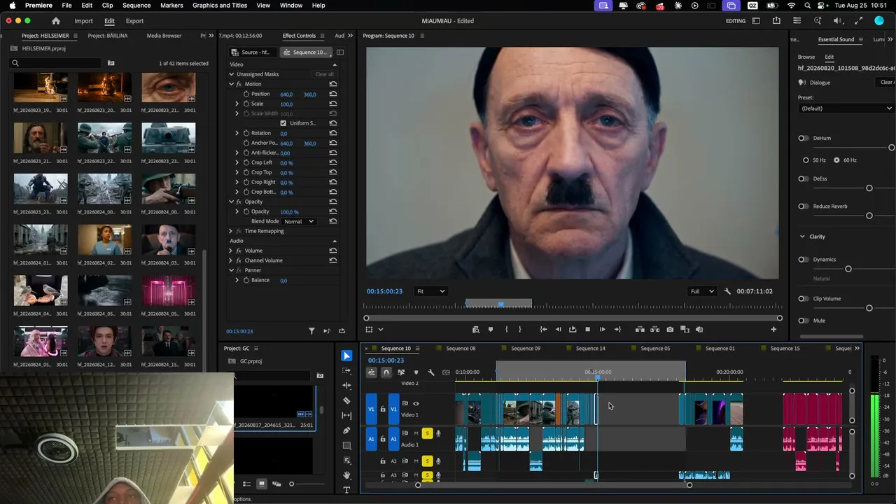Switch to the Import workspace
This screenshot has height=504, width=896.
pyautogui.click(x=83, y=21)
